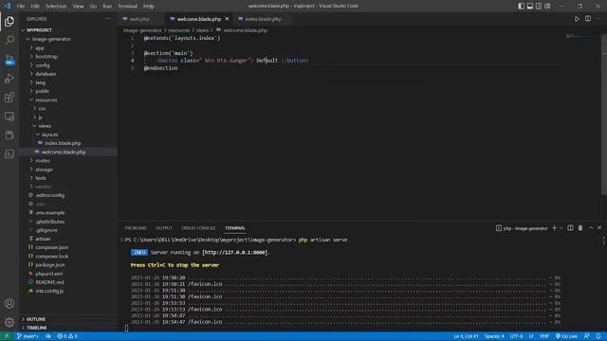
Task: Click the editor vertical scrollbar
Action: 604,116
